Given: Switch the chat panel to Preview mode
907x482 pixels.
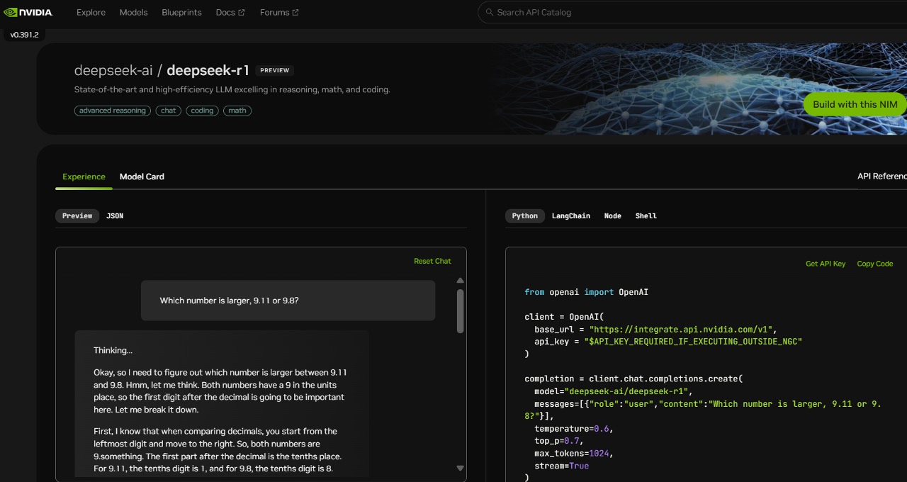Looking at the screenshot, I should pos(77,215).
